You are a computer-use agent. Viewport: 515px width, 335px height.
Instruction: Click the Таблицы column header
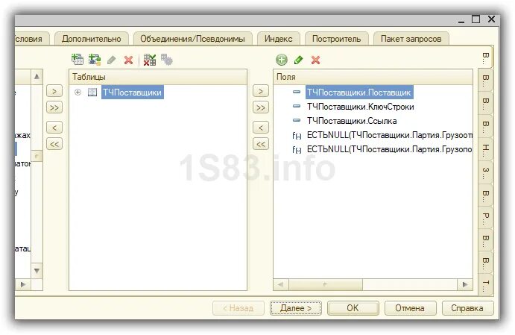(x=158, y=77)
